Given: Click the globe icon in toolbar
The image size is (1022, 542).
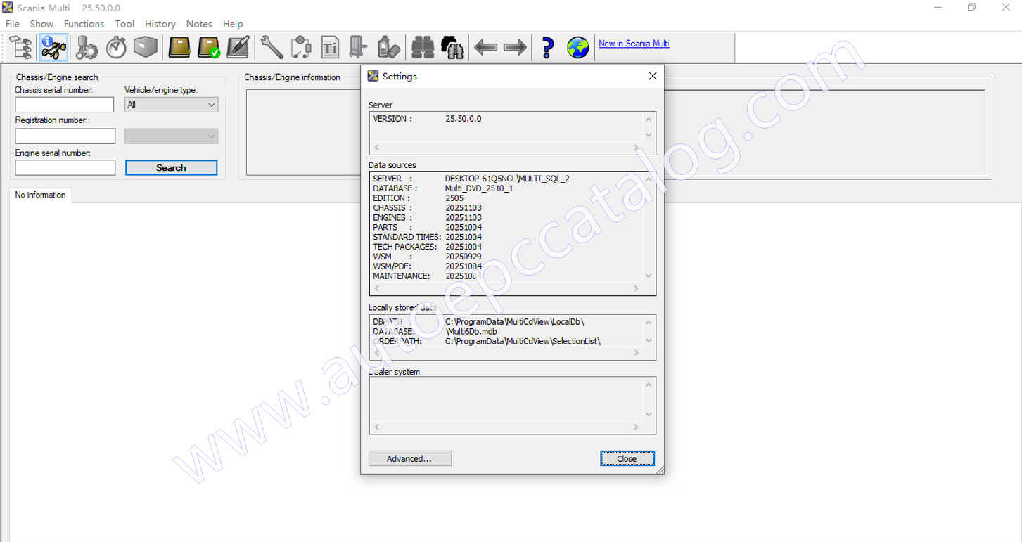Looking at the screenshot, I should tap(577, 48).
